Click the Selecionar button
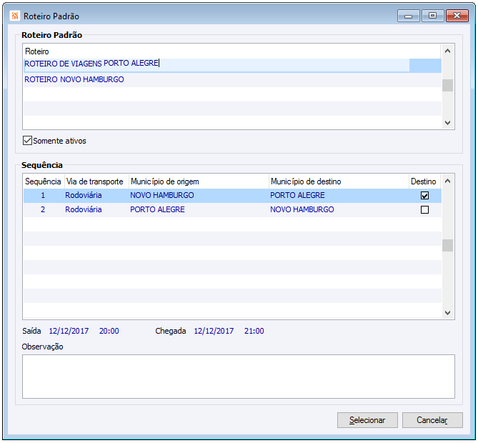Screen dimensions: 478x443 tap(367, 420)
